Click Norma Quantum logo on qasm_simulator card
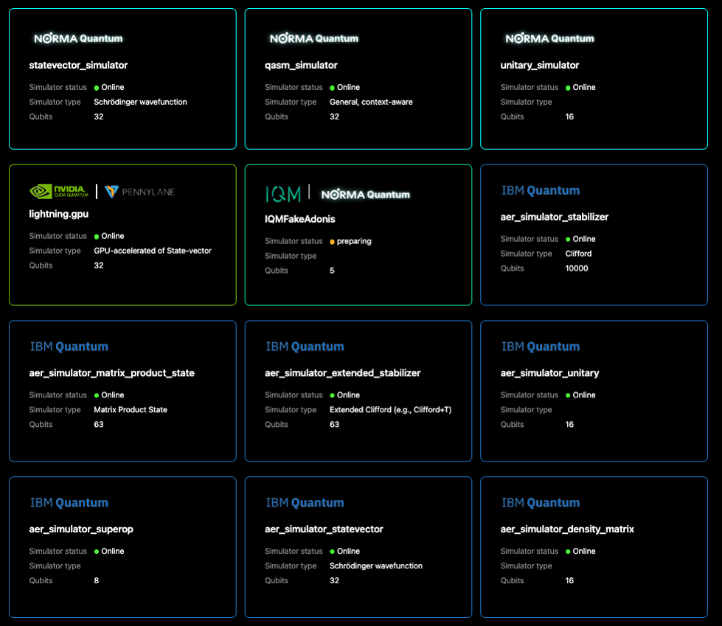 coord(314,38)
